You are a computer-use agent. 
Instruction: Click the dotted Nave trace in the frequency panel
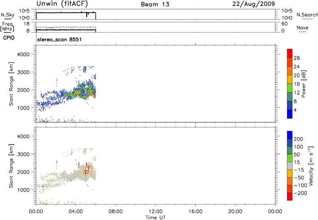coord(66,27)
